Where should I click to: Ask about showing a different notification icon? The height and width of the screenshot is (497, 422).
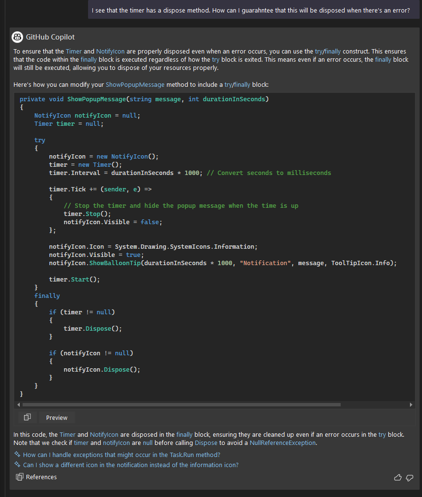point(131,465)
